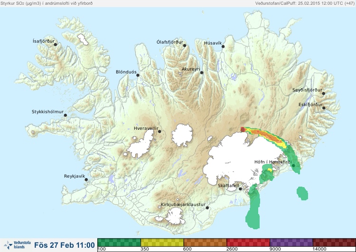Select the purple 9000 legend swatch

pos(291,243)
